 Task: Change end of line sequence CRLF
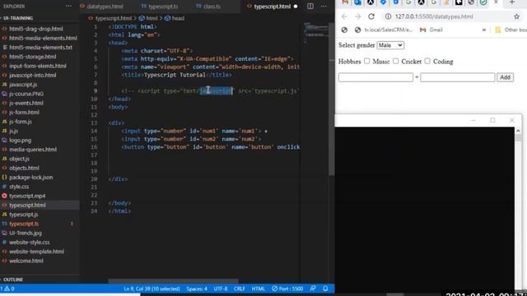(240, 289)
